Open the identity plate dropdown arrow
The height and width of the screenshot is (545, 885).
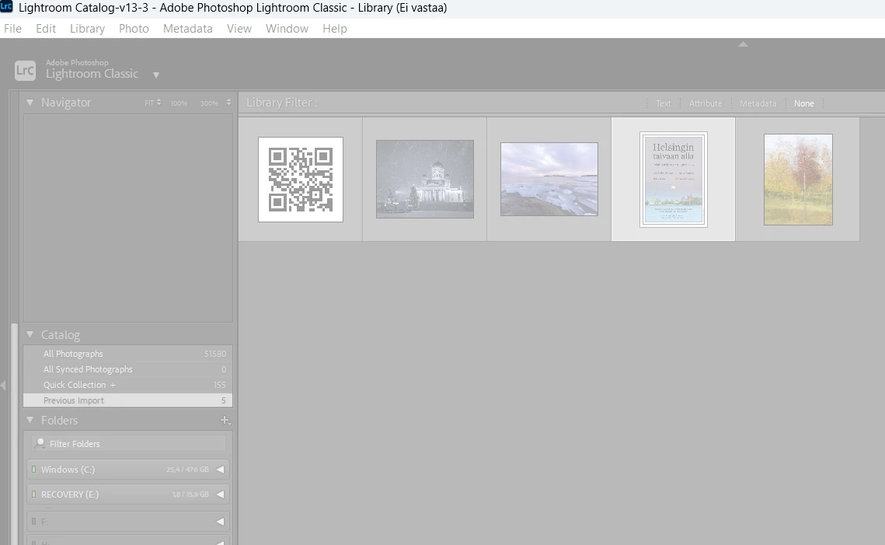point(156,75)
